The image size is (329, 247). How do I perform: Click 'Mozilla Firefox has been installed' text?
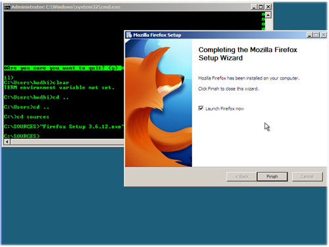(249, 78)
